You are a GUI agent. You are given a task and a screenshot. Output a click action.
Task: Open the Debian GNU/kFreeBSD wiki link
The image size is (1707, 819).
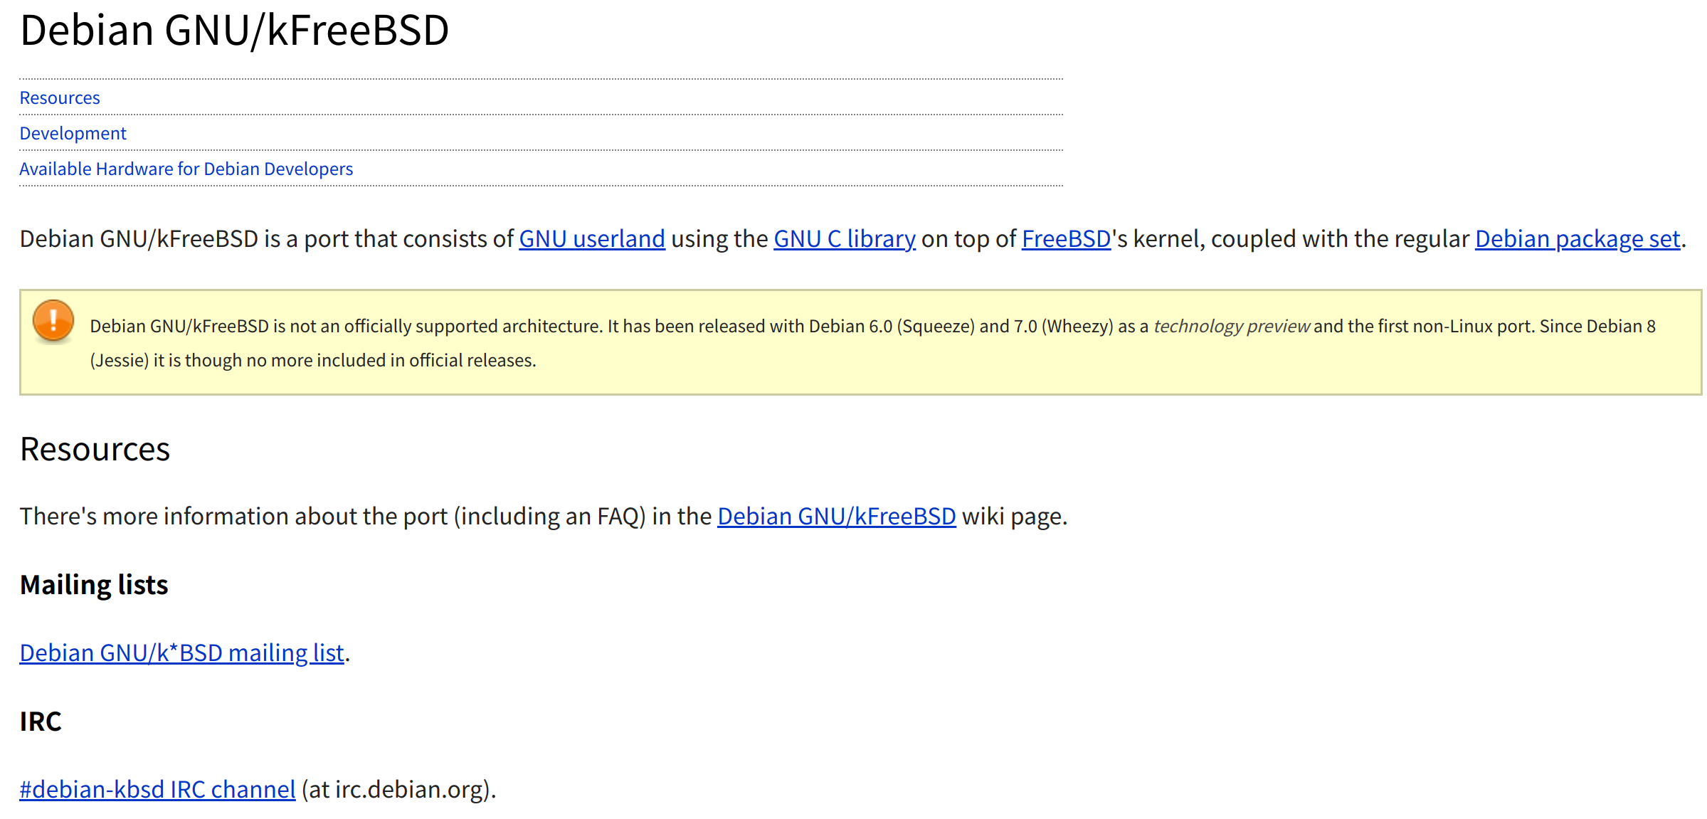[x=836, y=516]
